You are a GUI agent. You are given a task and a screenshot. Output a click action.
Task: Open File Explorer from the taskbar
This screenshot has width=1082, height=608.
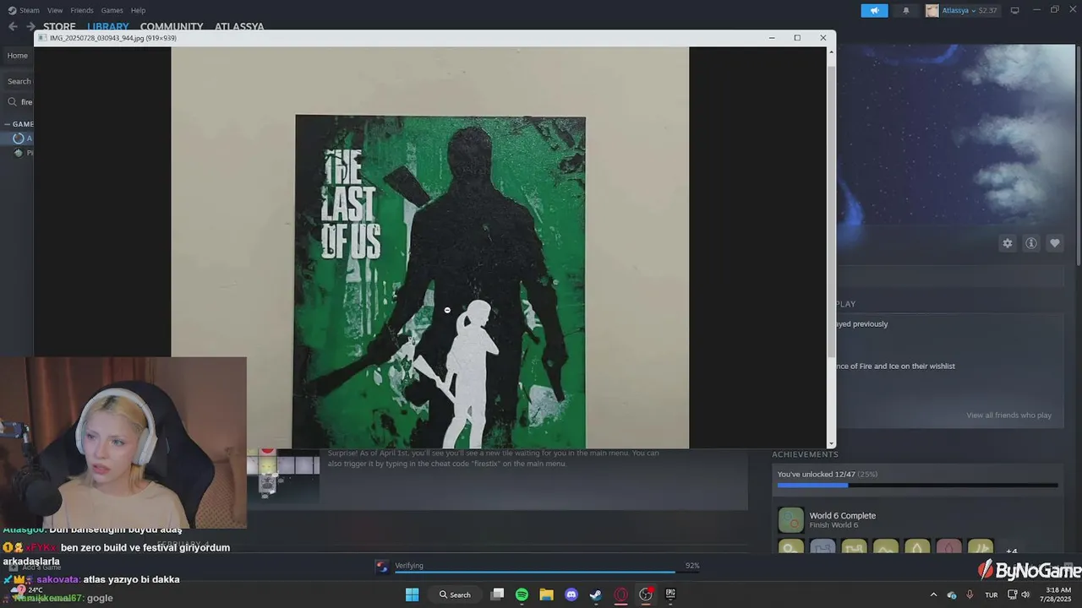tap(546, 594)
